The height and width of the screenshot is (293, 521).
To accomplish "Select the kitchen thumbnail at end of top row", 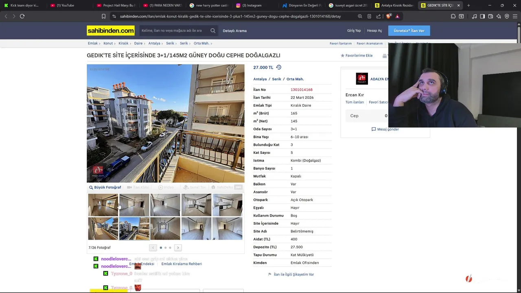I will 227,205.
